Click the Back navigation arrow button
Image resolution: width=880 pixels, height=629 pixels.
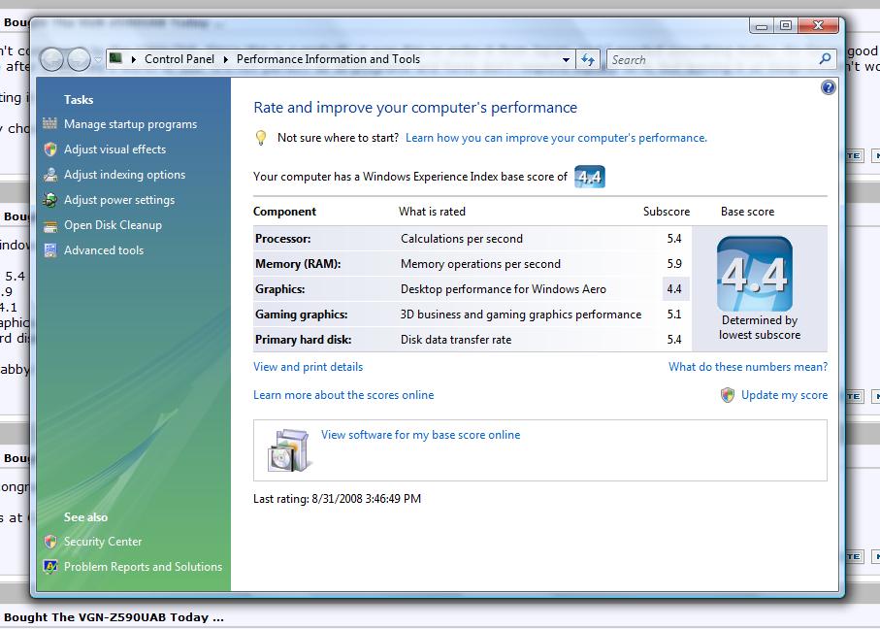(52, 59)
